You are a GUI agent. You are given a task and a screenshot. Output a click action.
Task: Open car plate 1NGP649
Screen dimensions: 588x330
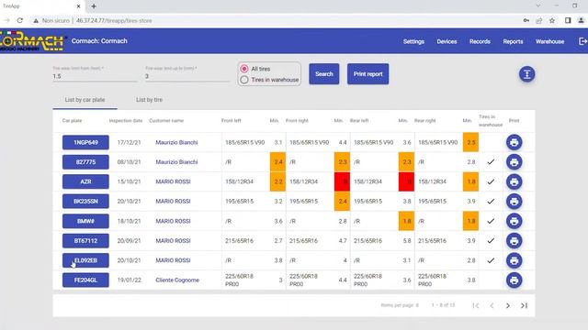tap(85, 142)
